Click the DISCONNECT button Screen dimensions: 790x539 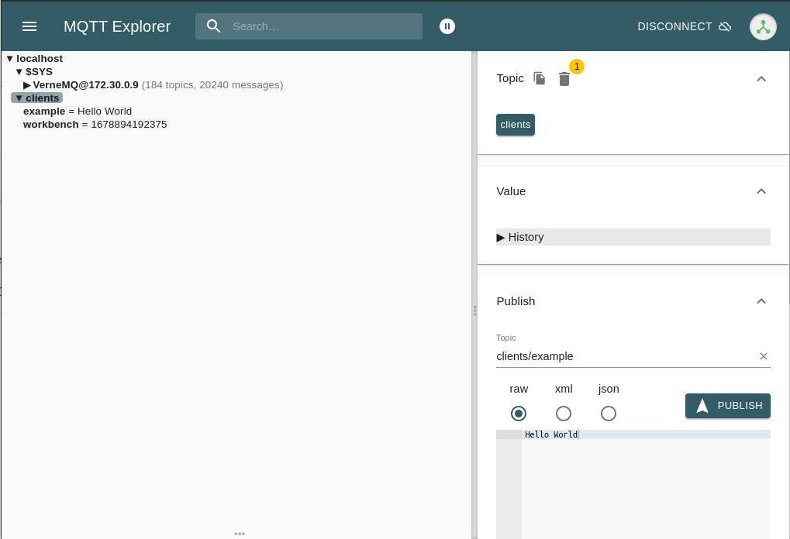point(674,26)
